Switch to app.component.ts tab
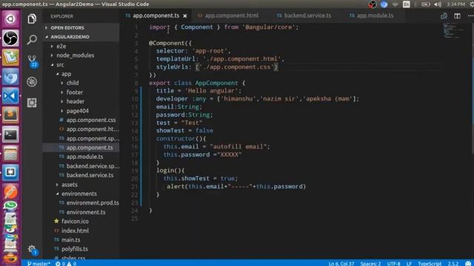The image size is (474, 266). pyautogui.click(x=156, y=16)
